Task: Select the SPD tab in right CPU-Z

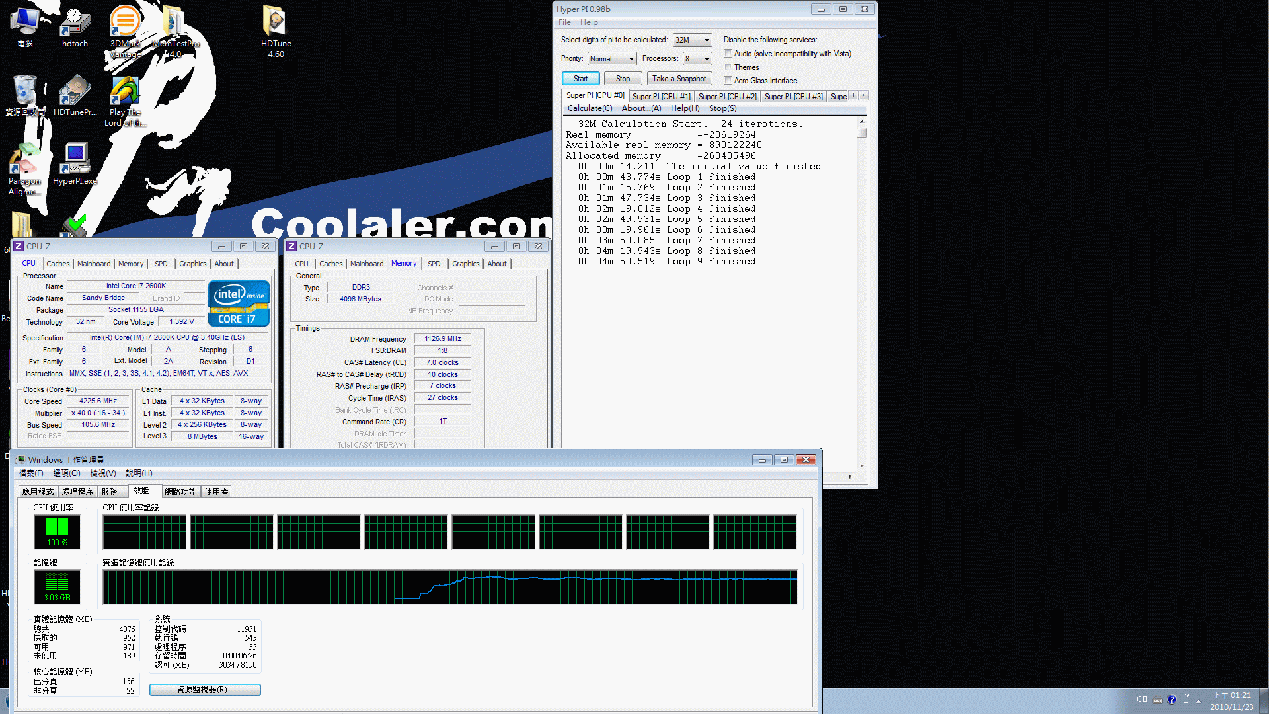Action: 434,264
